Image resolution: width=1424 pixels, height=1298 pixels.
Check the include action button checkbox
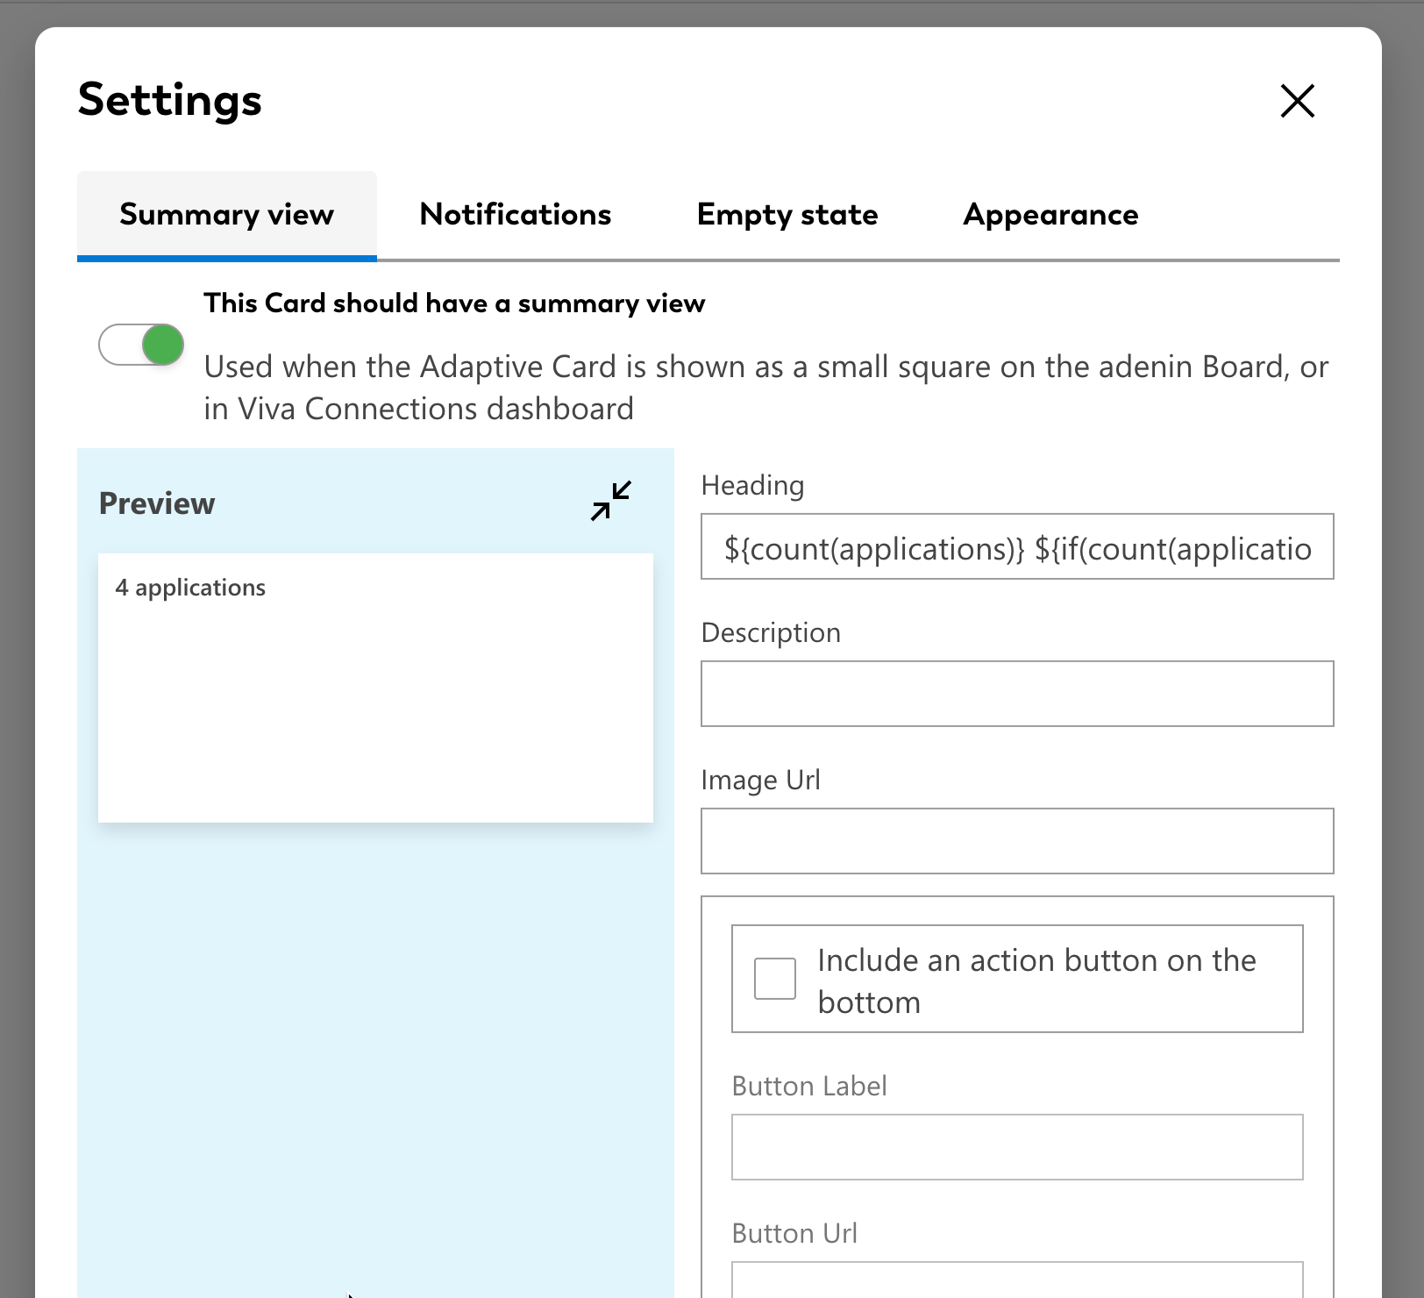775,979
